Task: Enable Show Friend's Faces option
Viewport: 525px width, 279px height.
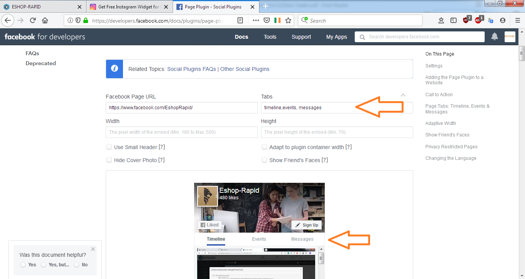Action: (x=264, y=160)
